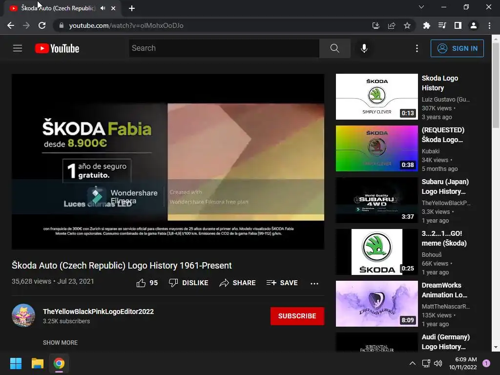
Task: Save video to a playlist
Action: coord(282,283)
